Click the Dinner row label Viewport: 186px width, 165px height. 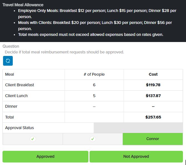(x=11, y=106)
